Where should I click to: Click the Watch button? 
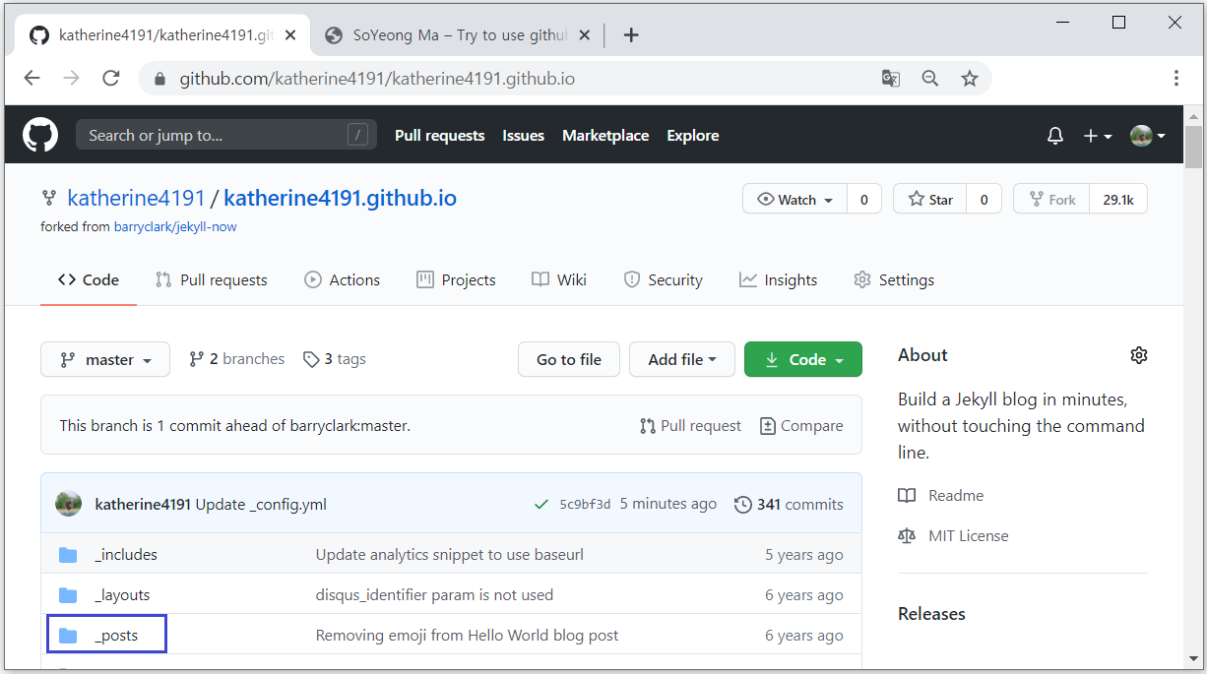[x=794, y=199]
